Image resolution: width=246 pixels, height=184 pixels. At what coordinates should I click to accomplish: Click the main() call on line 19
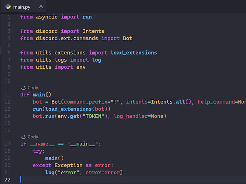[54, 158]
